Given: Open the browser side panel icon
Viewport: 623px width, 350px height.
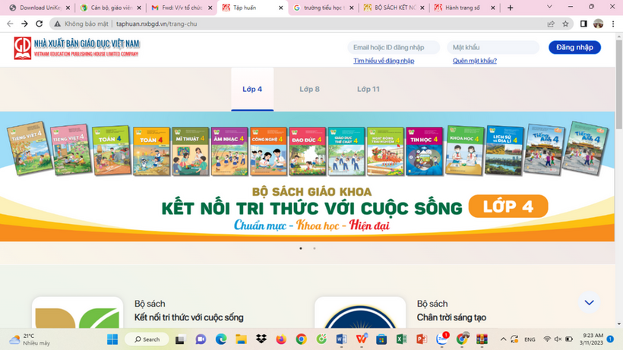Looking at the screenshot, I should point(583,24).
